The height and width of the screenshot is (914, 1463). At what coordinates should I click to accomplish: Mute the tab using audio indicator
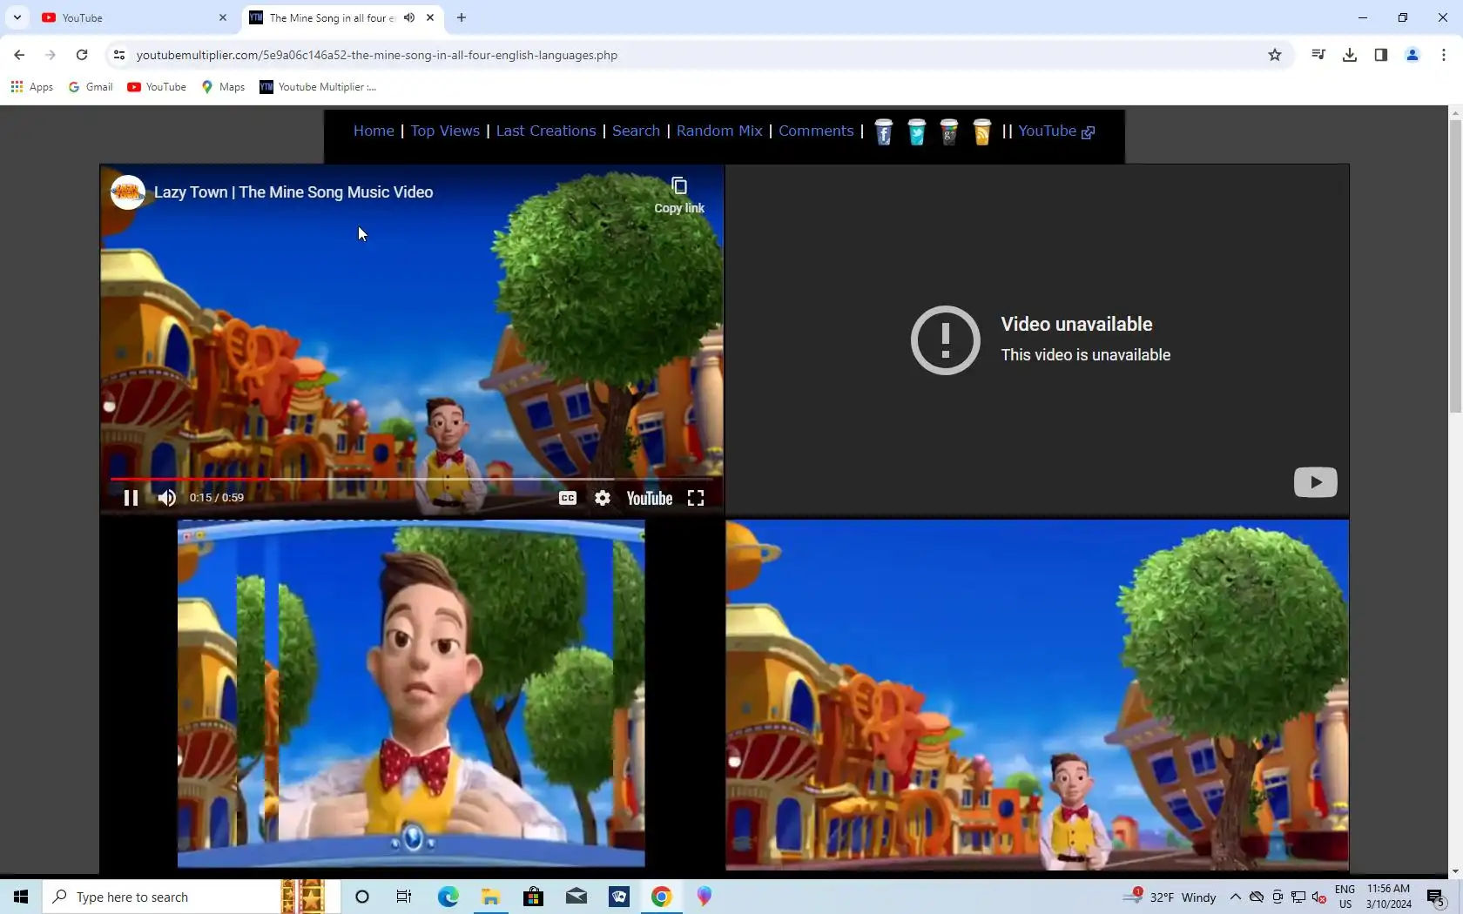click(x=409, y=17)
